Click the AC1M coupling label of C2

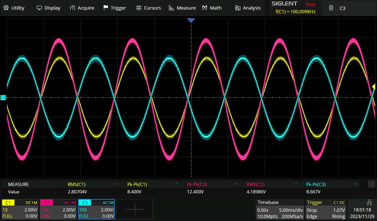[70, 203]
